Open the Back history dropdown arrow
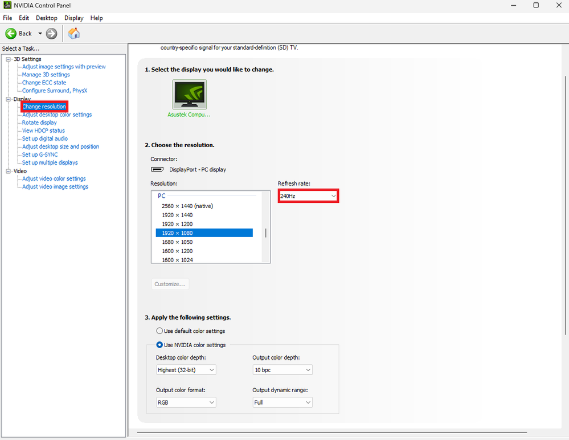The height and width of the screenshot is (440, 569). pyautogui.click(x=40, y=34)
